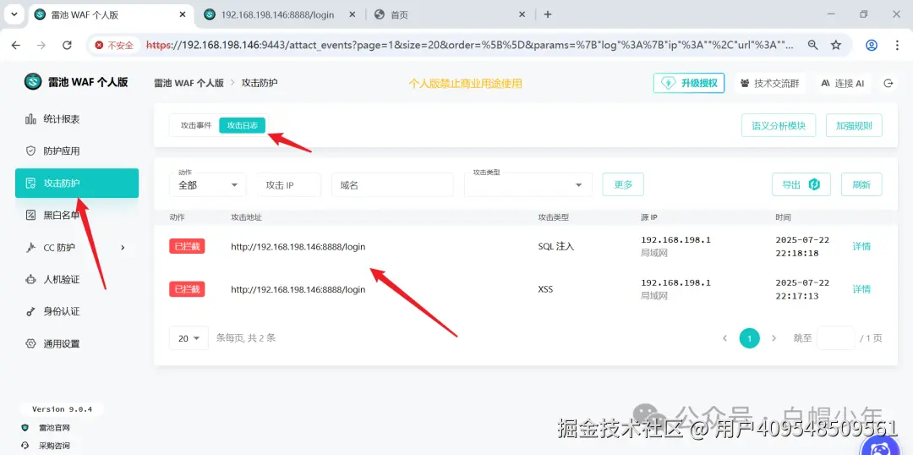Bookmark the page with star icon
Screen dimensions: 913x455
tap(836, 45)
